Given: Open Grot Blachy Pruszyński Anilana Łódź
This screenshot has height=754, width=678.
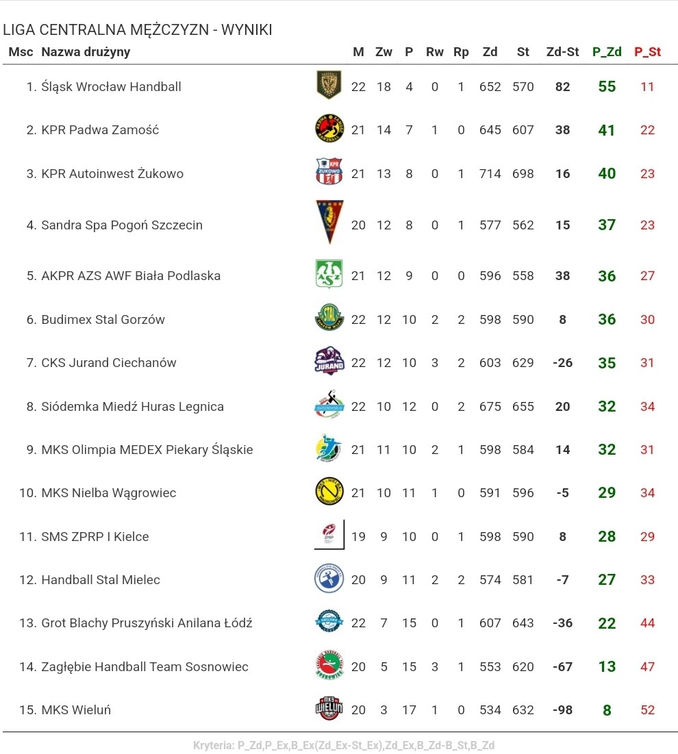Looking at the screenshot, I should [x=147, y=623].
